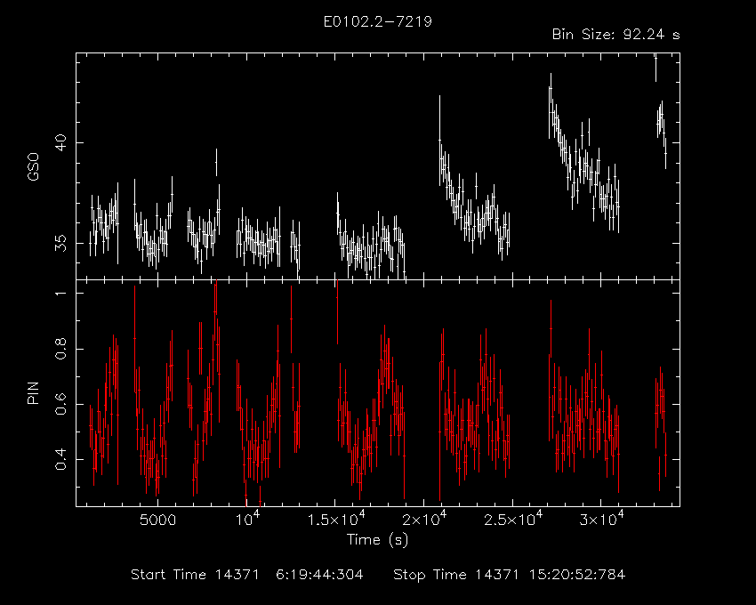Viewport: 756px width, 605px height.
Task: Click the PIN y-axis label
Action: pos(33,392)
